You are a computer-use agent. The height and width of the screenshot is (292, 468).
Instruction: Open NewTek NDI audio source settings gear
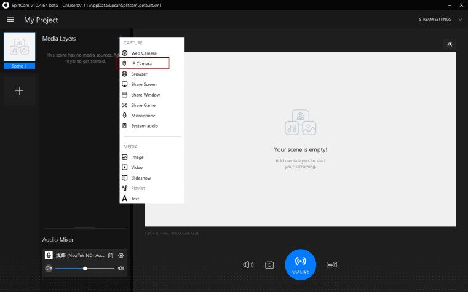[x=121, y=256]
